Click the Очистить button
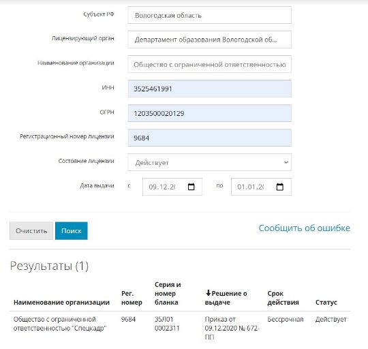 coord(31,230)
